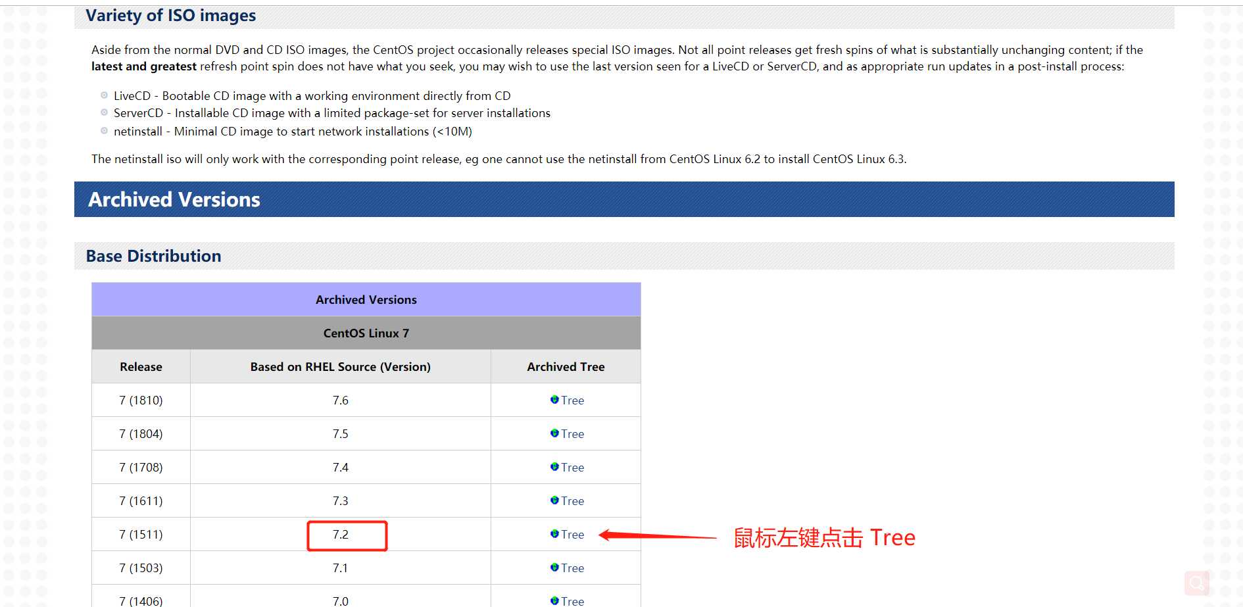Click the 'Release' column header
The width and height of the screenshot is (1243, 607).
tap(141, 366)
